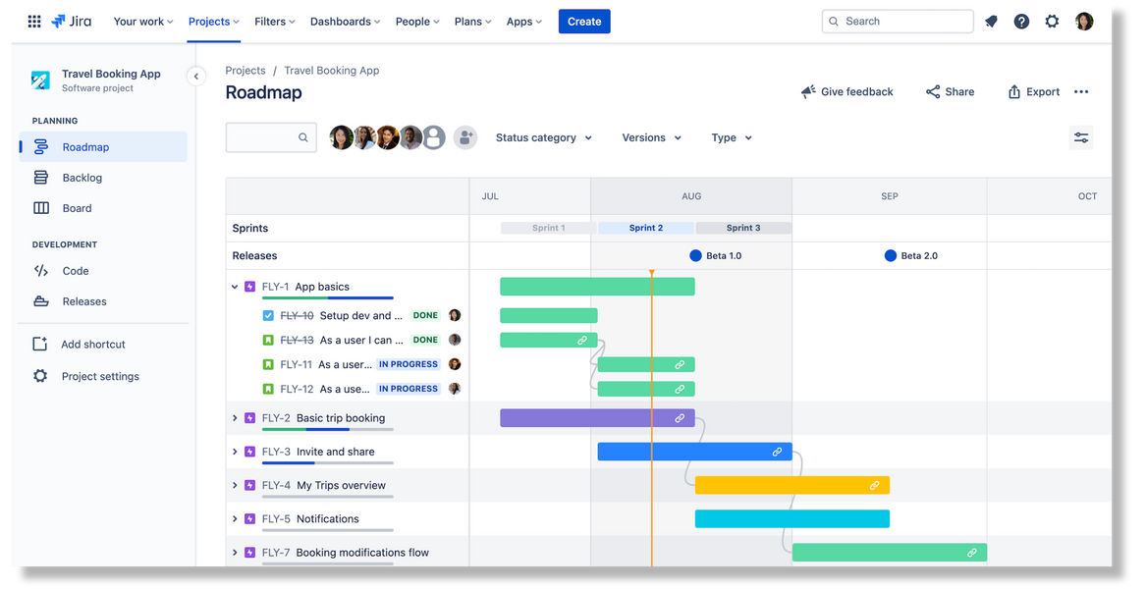1146x590 pixels.
Task: Click the help question mark icon
Action: coord(1021,22)
